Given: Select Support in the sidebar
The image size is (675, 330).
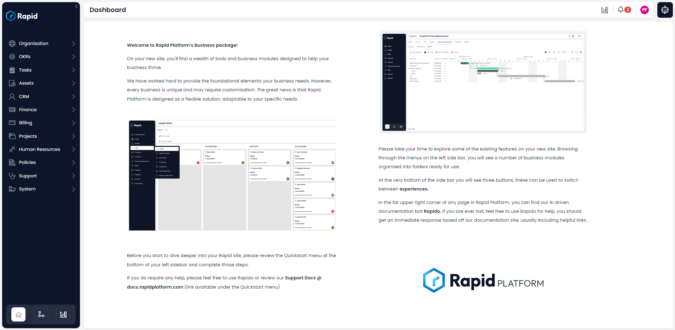Looking at the screenshot, I should pos(28,176).
